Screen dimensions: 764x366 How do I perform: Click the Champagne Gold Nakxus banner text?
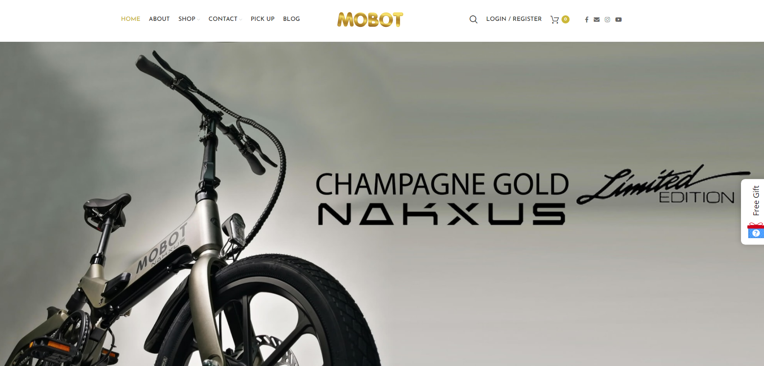(x=442, y=198)
